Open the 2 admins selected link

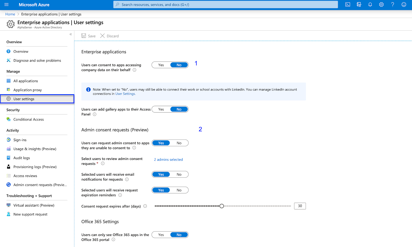pyautogui.click(x=168, y=159)
